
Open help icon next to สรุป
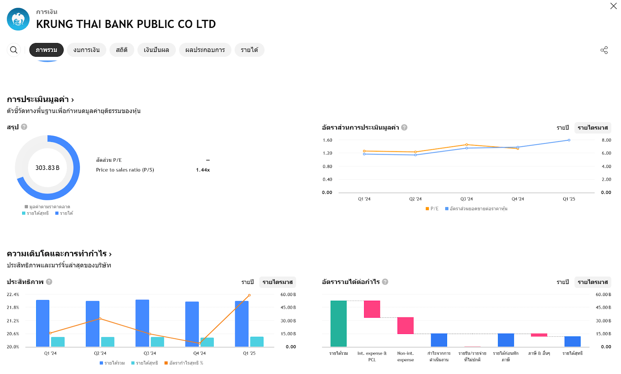pos(24,127)
